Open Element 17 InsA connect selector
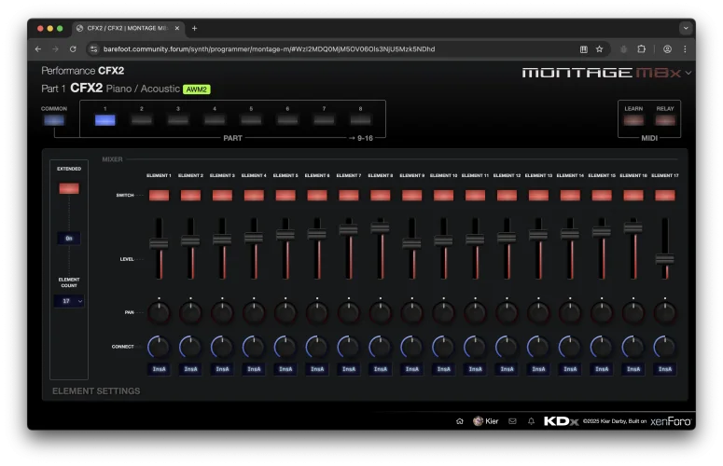 click(x=665, y=369)
